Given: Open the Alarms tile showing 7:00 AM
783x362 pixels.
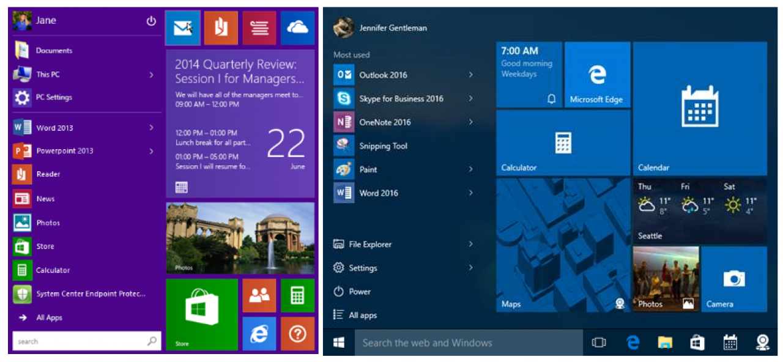Looking at the screenshot, I should click(x=529, y=75).
